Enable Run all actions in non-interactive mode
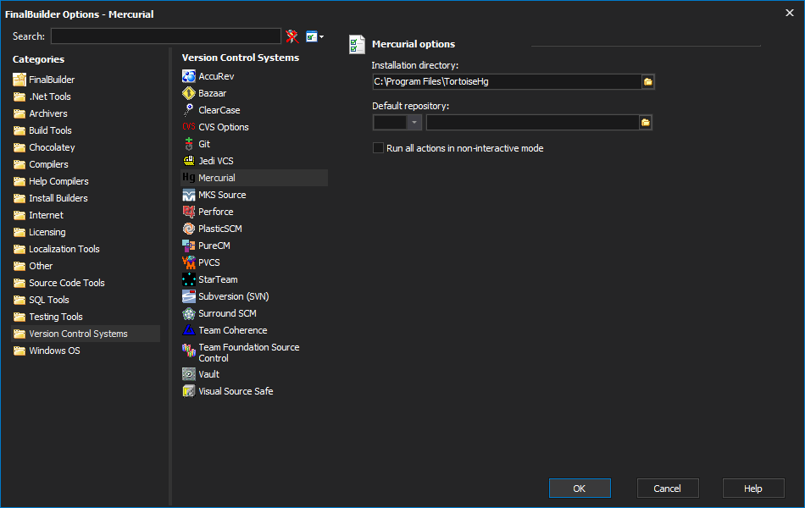 (379, 148)
